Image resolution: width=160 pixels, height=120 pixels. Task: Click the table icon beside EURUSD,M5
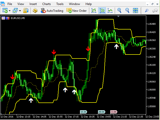[x=3, y=18]
